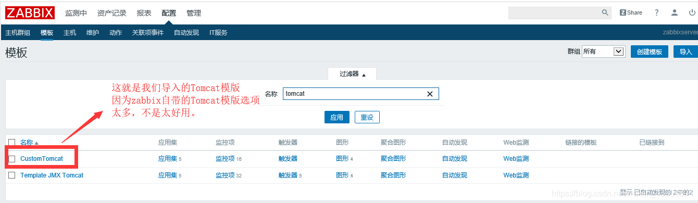
Task: Clear the tomcat name filter text
Action: point(430,94)
